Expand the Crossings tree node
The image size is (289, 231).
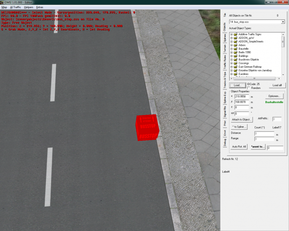[x=232, y=63]
